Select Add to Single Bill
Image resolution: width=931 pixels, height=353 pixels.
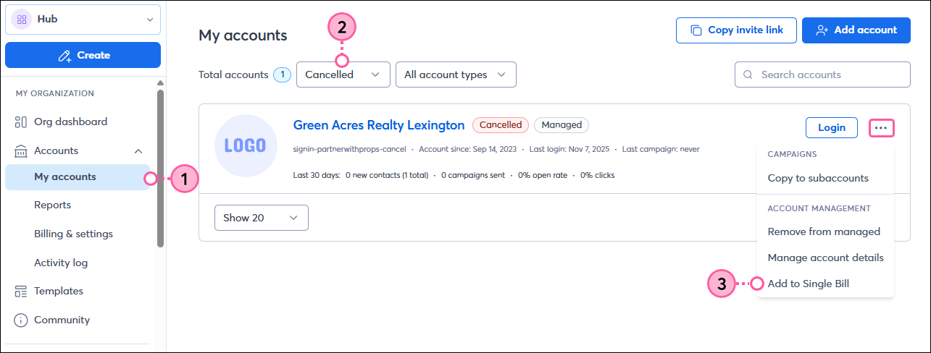[x=808, y=284]
